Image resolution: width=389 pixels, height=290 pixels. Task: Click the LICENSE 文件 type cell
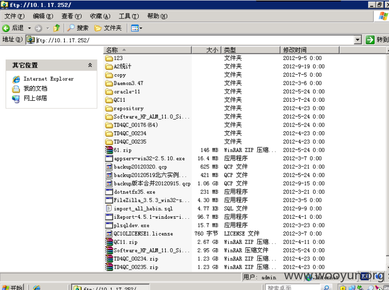tap(242, 234)
